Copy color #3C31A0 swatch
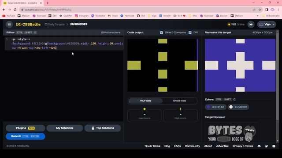The image size is (282, 158). pyautogui.click(x=215, y=107)
